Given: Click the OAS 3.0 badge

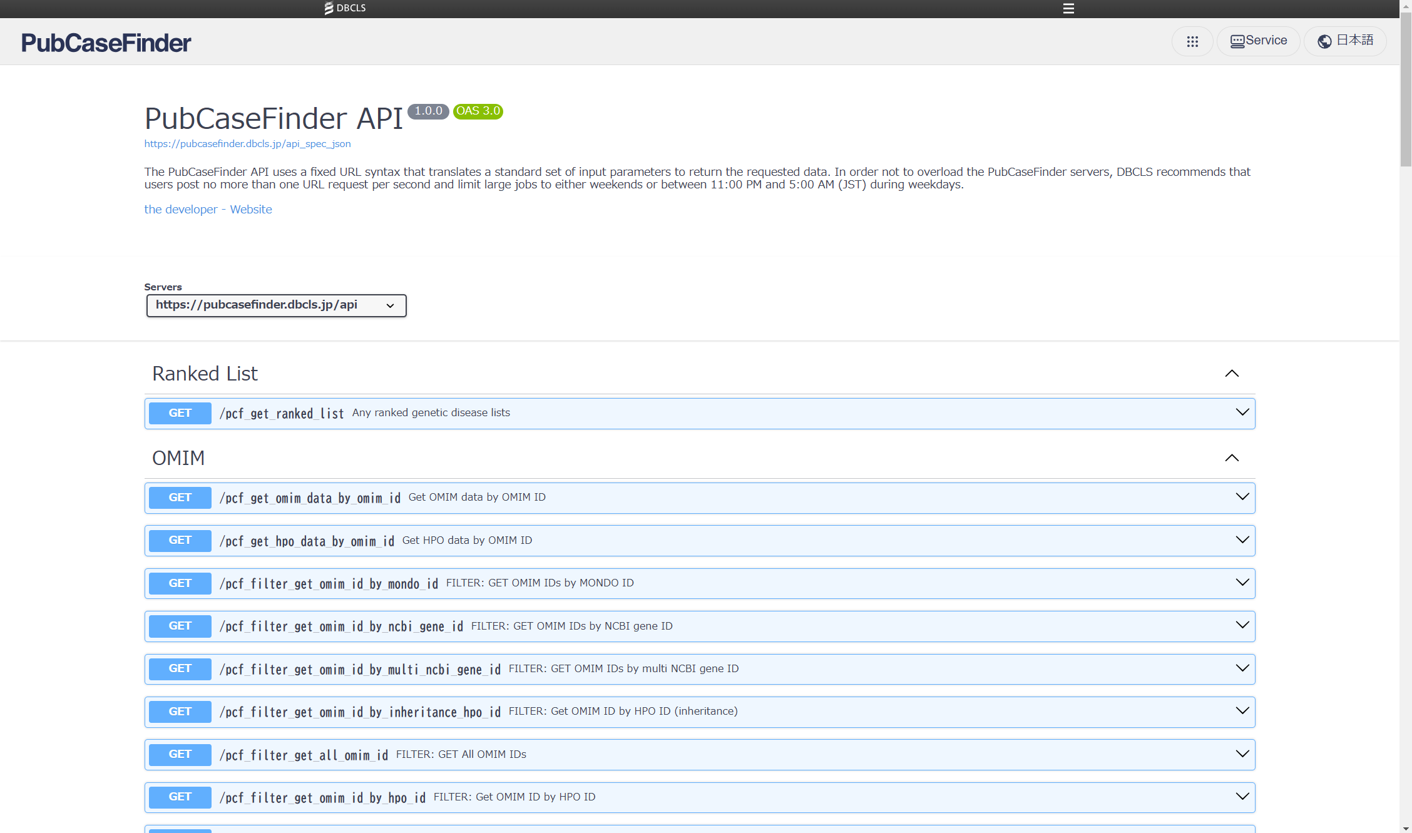Looking at the screenshot, I should click(478, 111).
